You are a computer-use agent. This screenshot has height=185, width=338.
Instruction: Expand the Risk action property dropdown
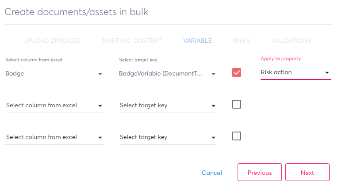coord(295,72)
